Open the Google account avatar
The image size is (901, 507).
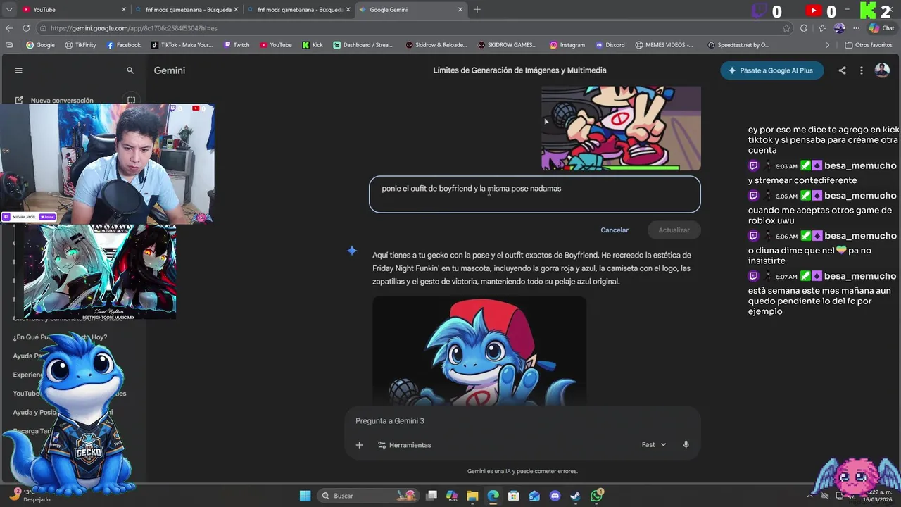pyautogui.click(x=882, y=70)
